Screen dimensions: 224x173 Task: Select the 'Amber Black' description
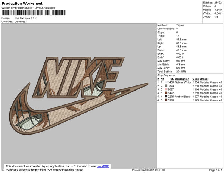pyautogui.click(x=182, y=97)
